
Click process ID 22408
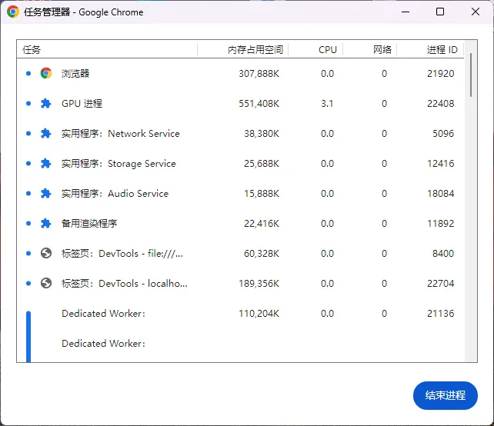click(440, 104)
